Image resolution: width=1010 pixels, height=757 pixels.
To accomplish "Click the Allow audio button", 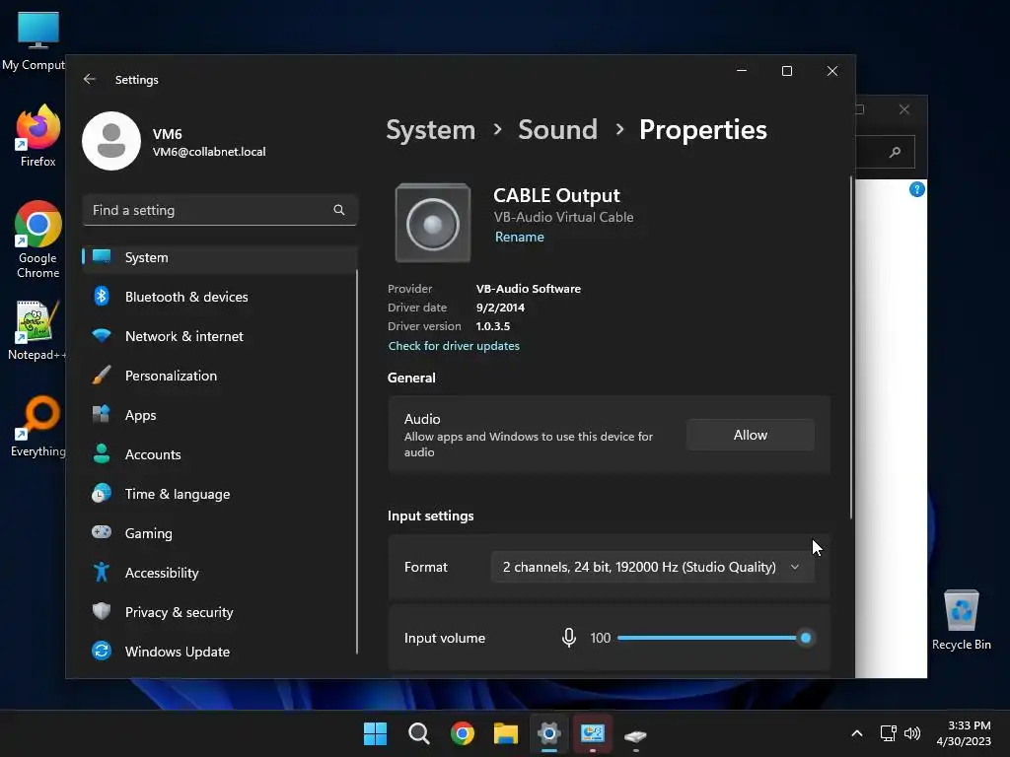I will click(751, 435).
